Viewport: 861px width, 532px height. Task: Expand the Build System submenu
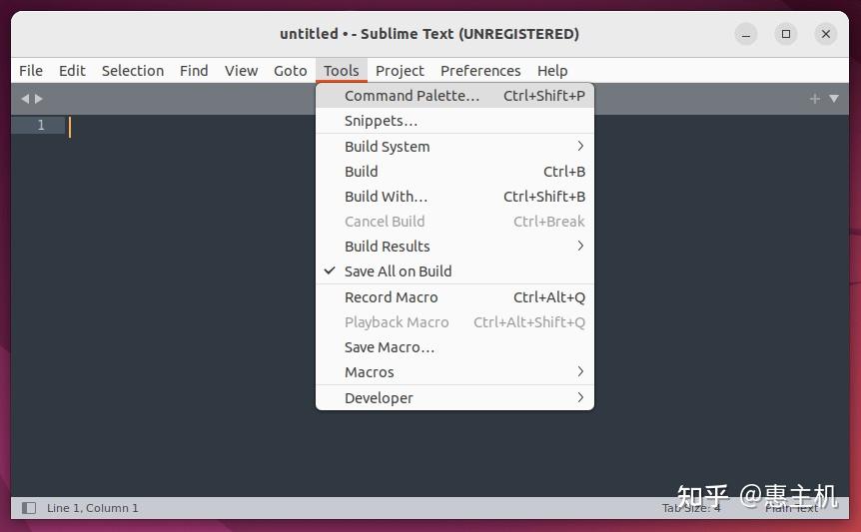pyautogui.click(x=454, y=147)
